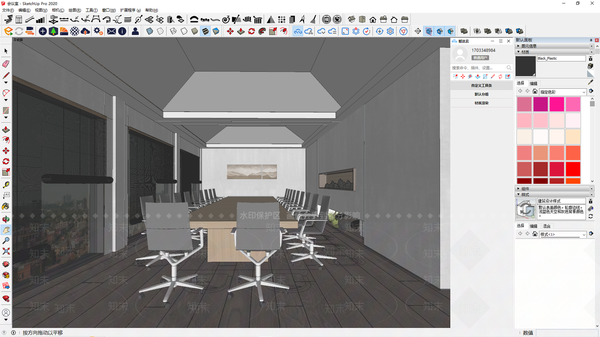Click the 材质渲染 button
Screen dimensions: 600x337
481,103
